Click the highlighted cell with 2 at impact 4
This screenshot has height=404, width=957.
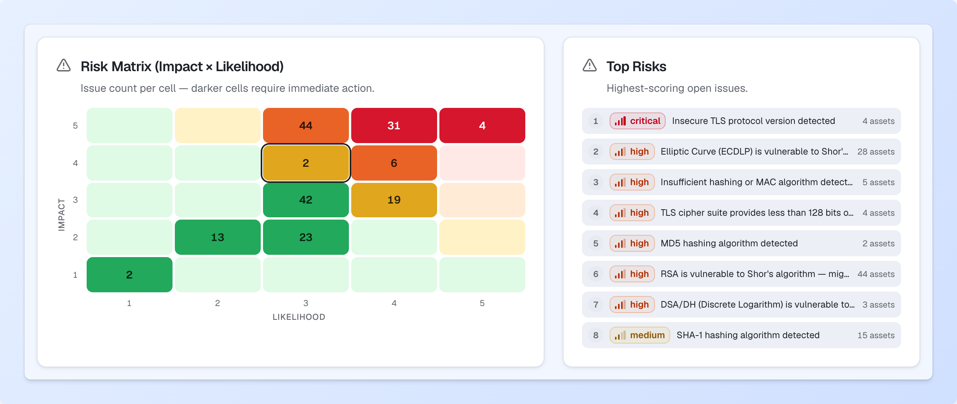(x=306, y=163)
